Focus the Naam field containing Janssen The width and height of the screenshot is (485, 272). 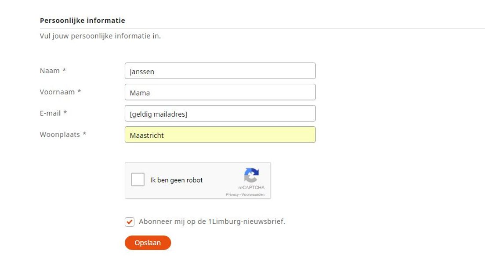220,71
